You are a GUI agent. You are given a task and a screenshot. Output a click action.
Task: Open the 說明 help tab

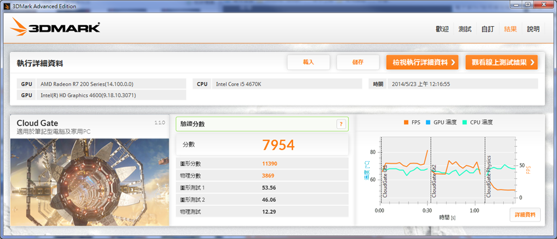tap(533, 29)
